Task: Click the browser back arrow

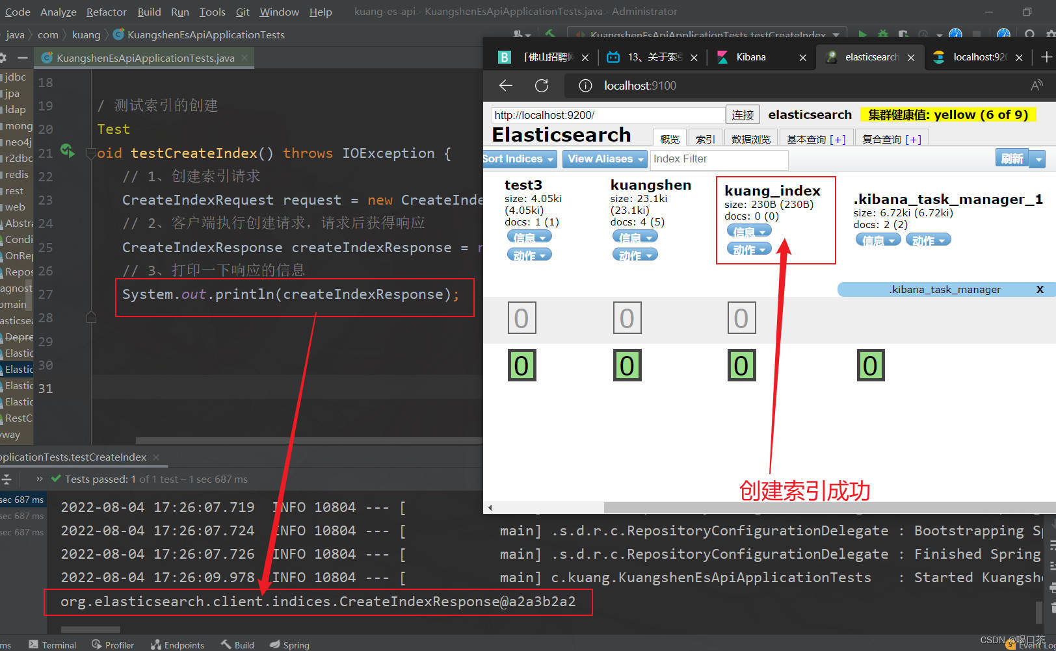Action: pos(506,85)
